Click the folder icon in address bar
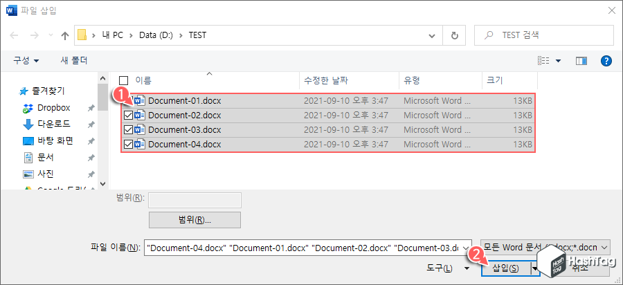623x285 pixels. click(x=82, y=35)
